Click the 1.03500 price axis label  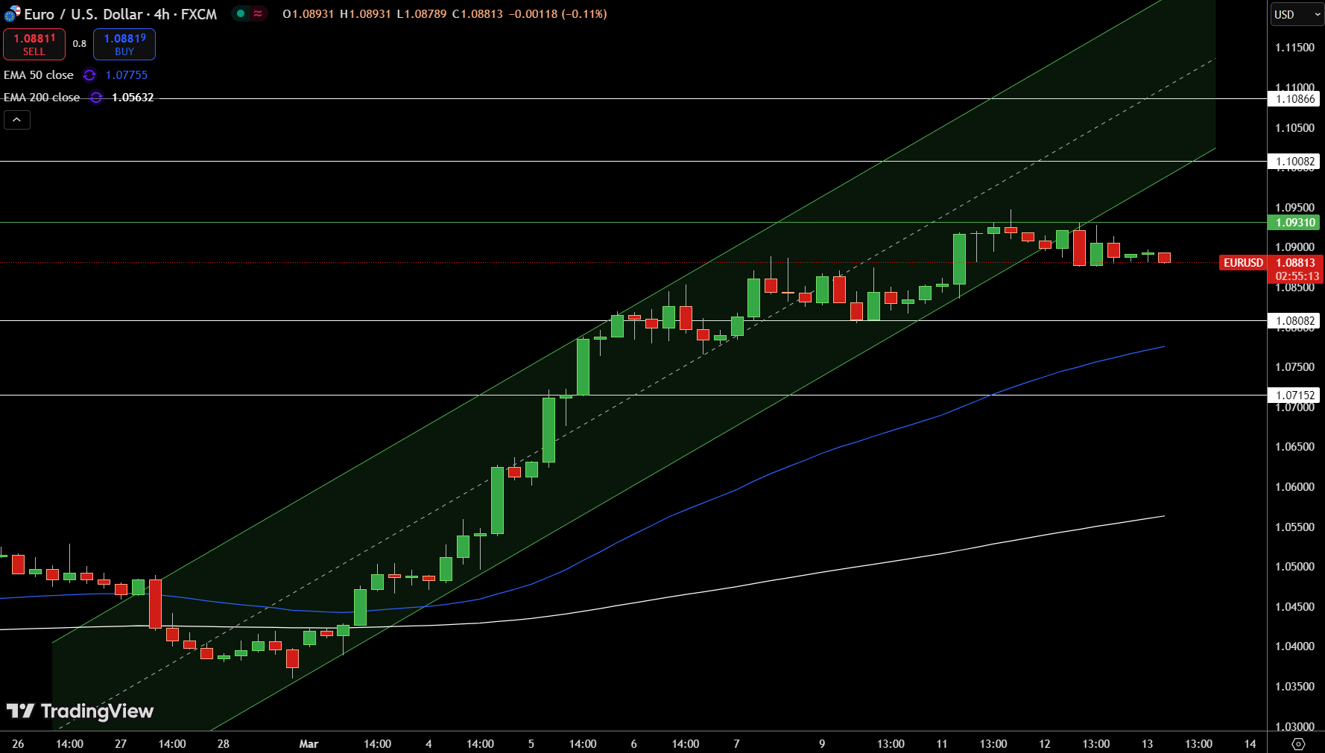point(1294,686)
